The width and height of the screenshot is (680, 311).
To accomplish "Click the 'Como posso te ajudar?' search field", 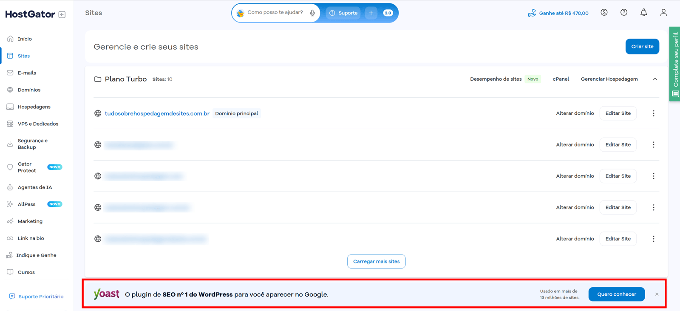I will 275,13.
